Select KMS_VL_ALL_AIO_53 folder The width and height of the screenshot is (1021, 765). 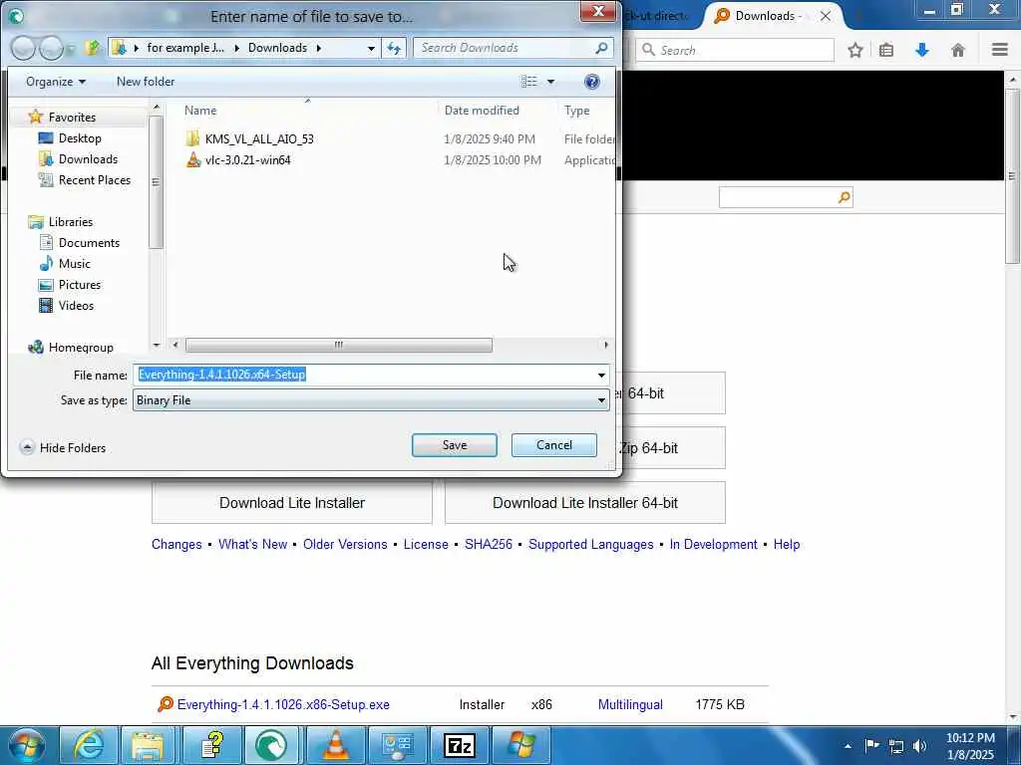pos(259,138)
